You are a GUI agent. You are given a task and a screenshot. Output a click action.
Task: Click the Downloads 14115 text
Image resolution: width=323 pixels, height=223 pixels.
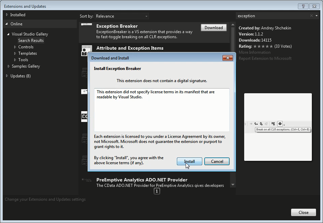pos(255,40)
